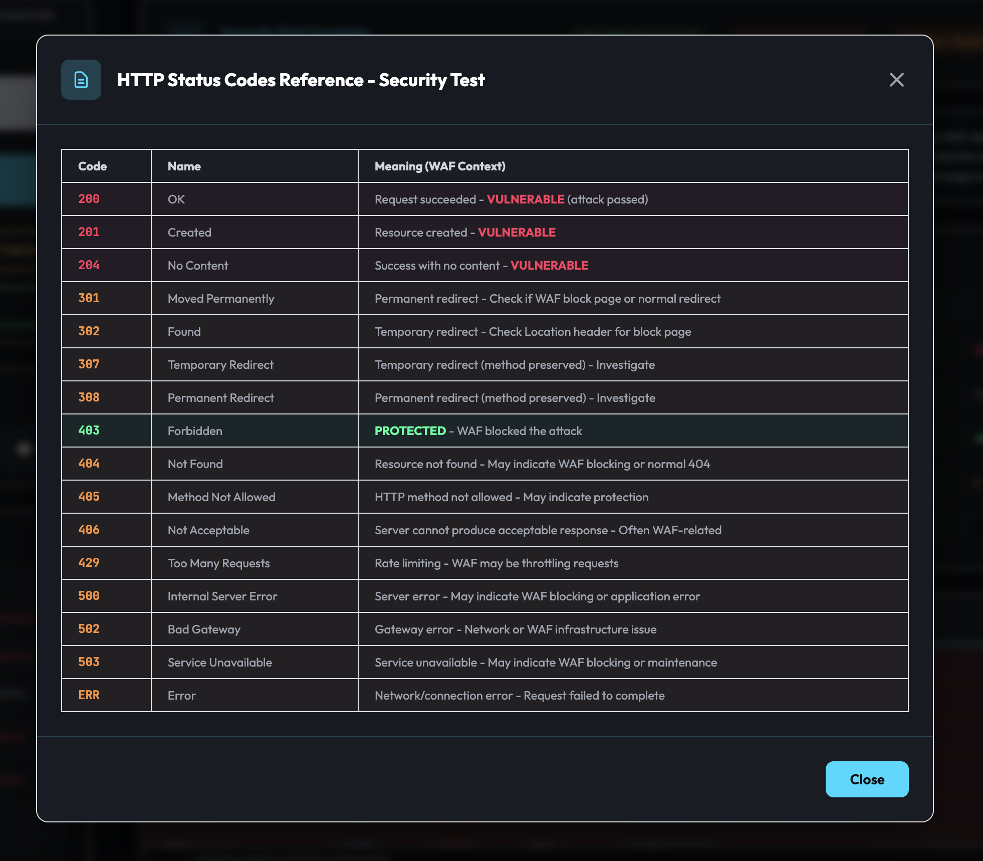Click the Meaning (WAF Context) column header
Screen dimensions: 983x861
(440, 166)
